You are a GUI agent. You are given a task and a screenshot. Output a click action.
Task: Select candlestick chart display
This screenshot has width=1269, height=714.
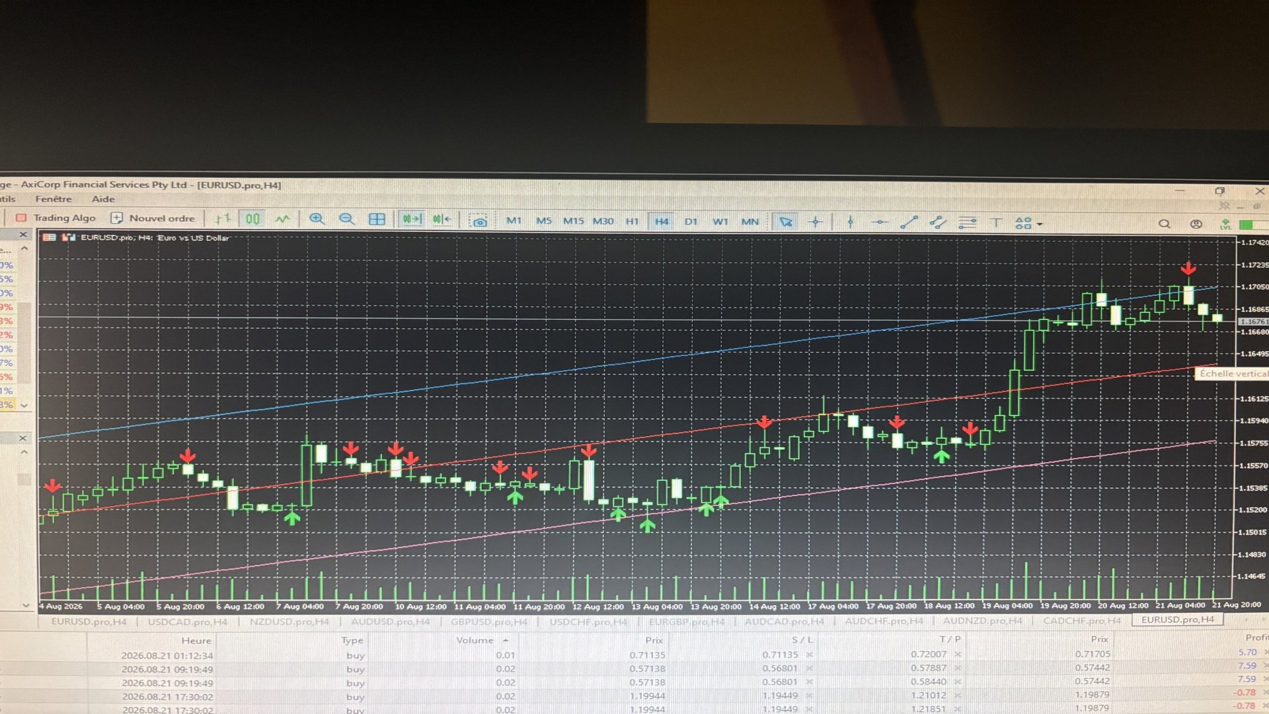[x=252, y=219]
